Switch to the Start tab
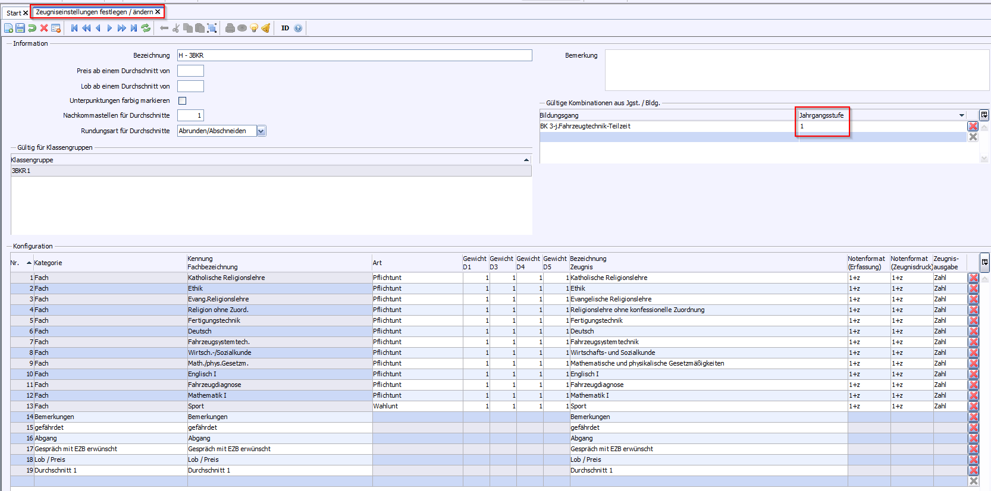The width and height of the screenshot is (991, 491). 13,12
